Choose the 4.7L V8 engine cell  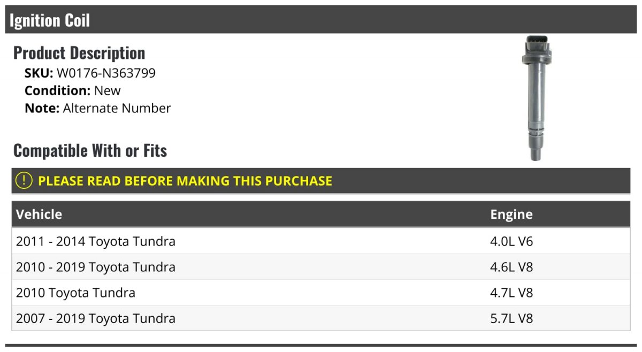[511, 293]
